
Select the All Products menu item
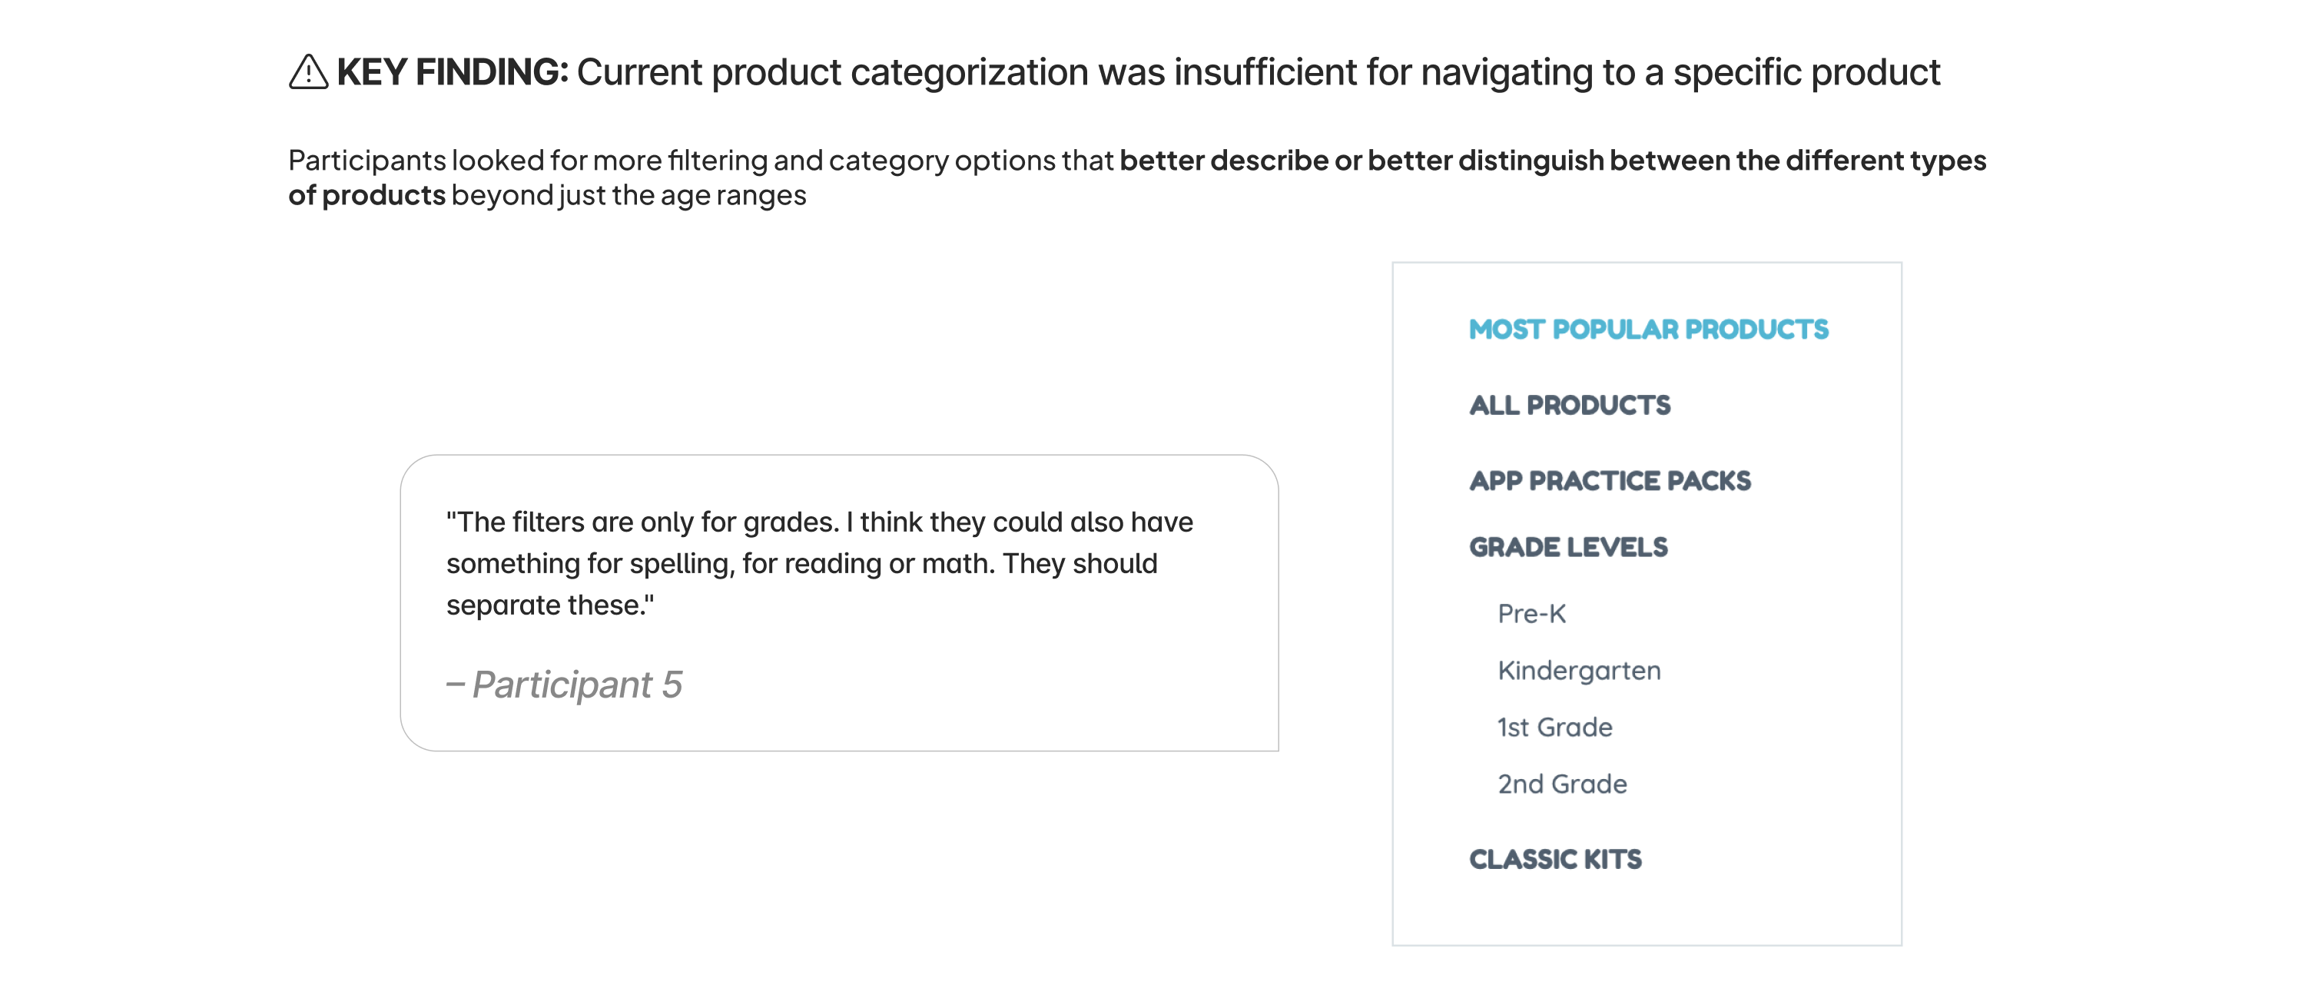click(1570, 406)
